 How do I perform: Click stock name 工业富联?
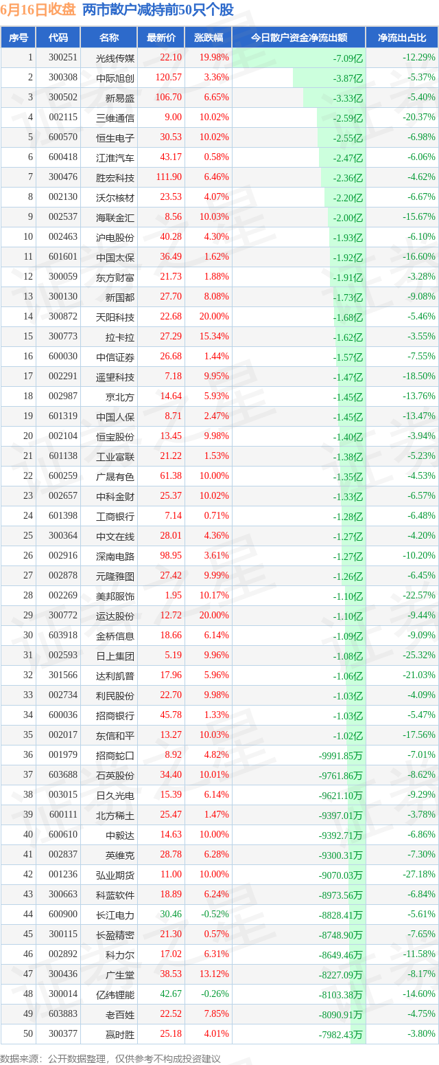(115, 456)
